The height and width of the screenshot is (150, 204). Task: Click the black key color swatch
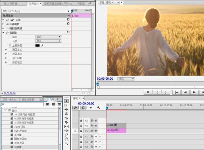click(x=38, y=46)
